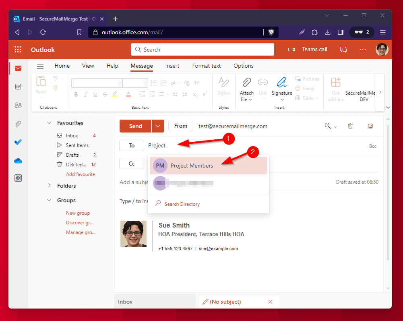Toggle bold formatting

coord(76,94)
